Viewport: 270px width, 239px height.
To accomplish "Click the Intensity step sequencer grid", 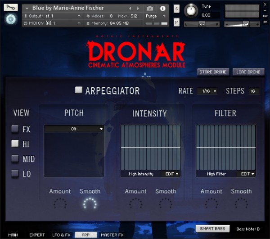I will click(x=150, y=147).
